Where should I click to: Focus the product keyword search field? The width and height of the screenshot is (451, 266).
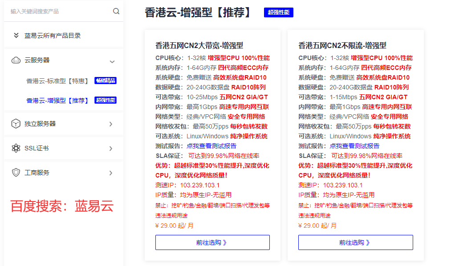(x=58, y=11)
